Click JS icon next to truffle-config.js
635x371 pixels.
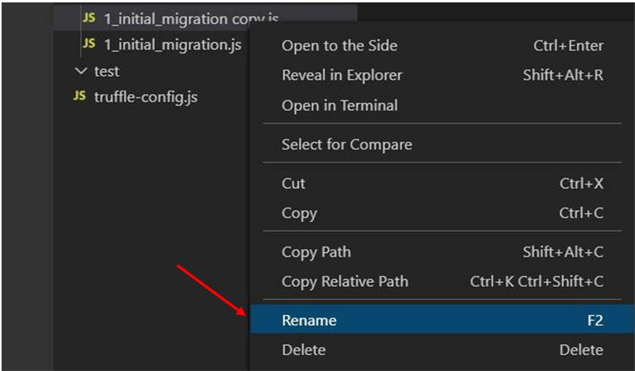tap(79, 96)
